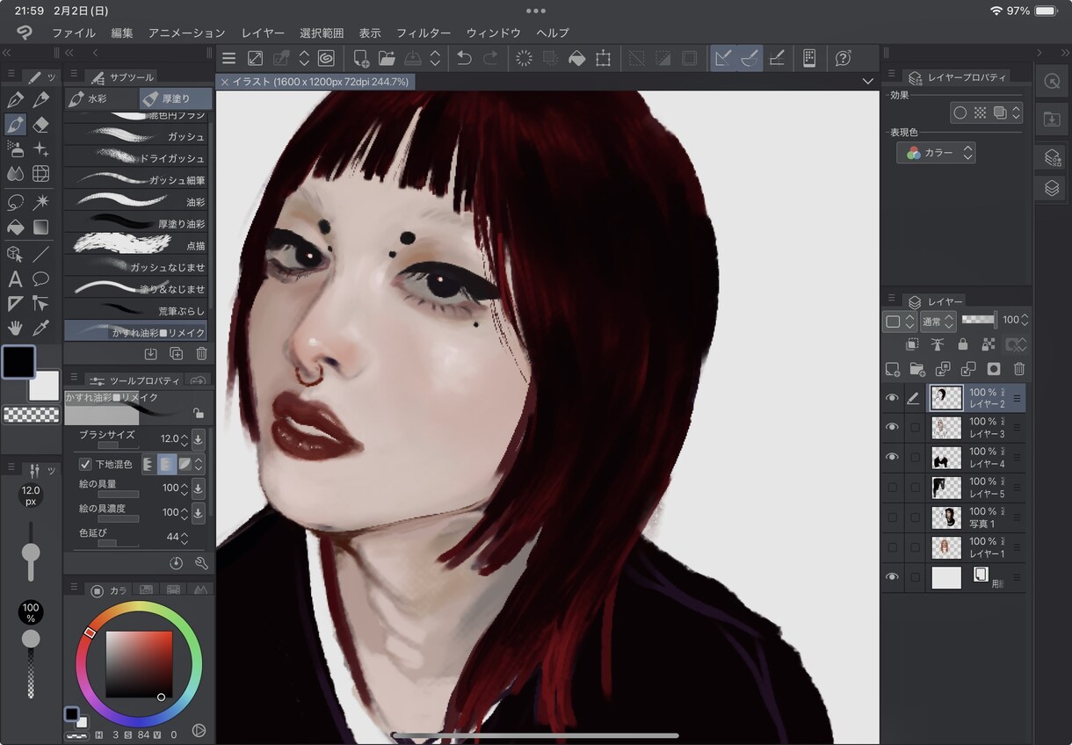This screenshot has height=745, width=1072.
Task: Open blending mode 通常 dropdown
Action: 938,322
